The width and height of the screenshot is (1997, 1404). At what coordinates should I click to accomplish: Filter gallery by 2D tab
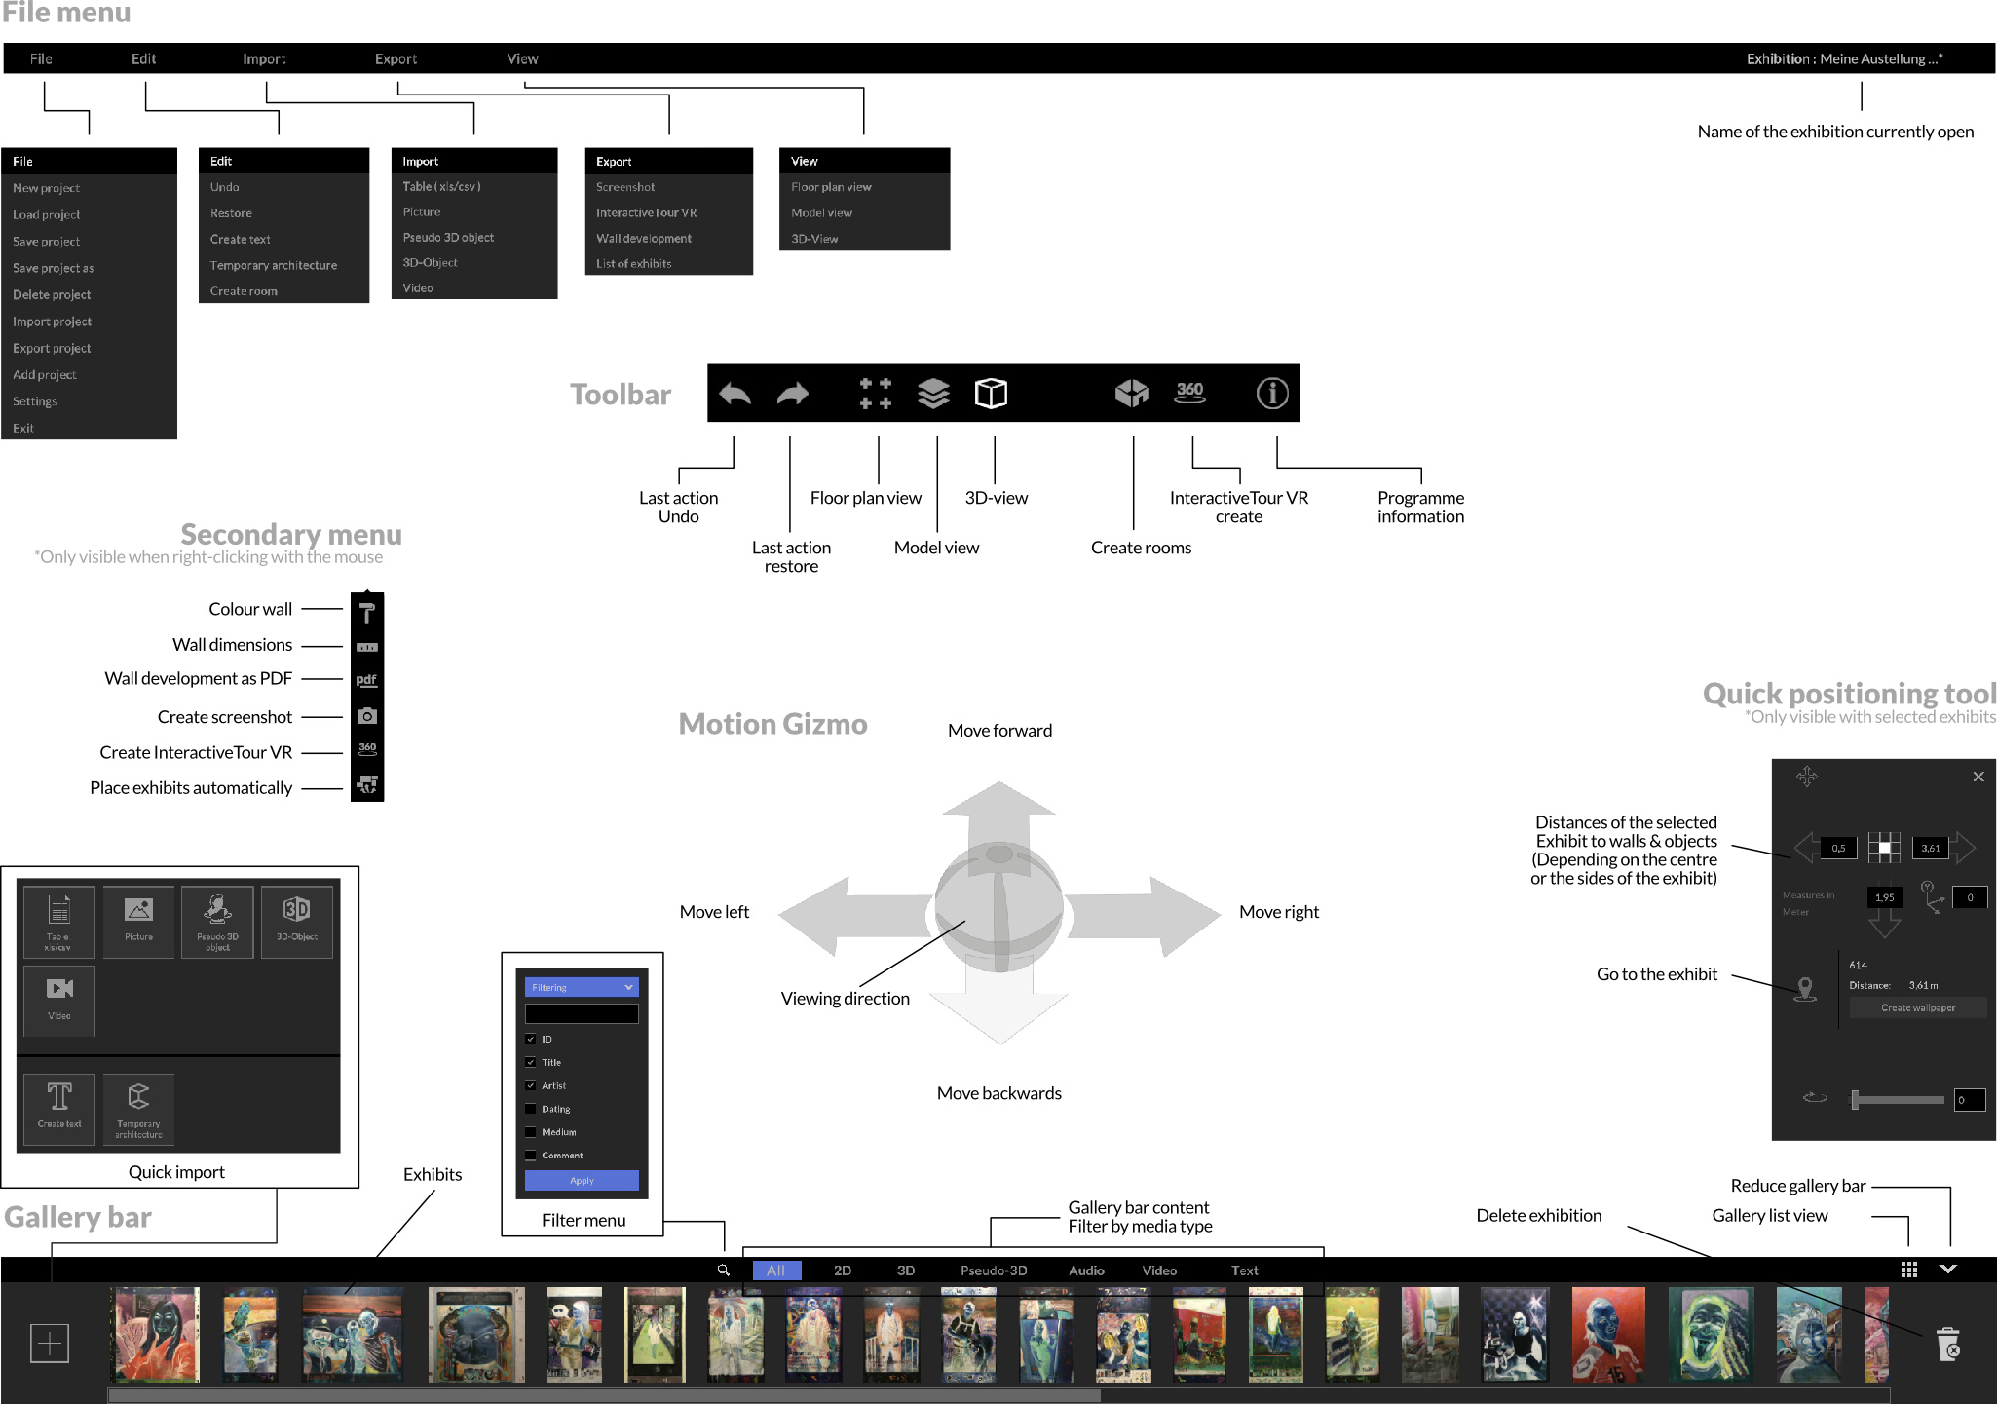pyautogui.click(x=843, y=1271)
